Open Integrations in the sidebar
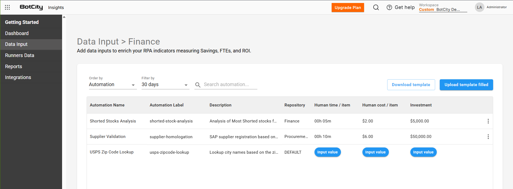 tap(31, 77)
